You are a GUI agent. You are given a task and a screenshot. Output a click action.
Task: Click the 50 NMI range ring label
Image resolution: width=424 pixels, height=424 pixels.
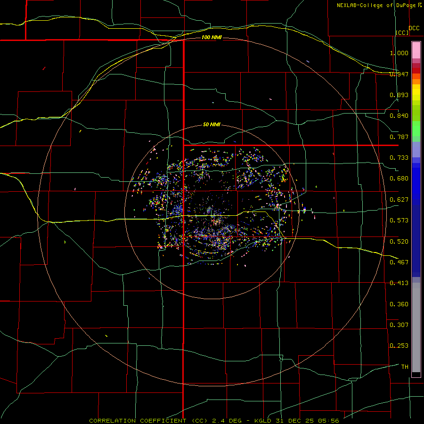pyautogui.click(x=212, y=124)
